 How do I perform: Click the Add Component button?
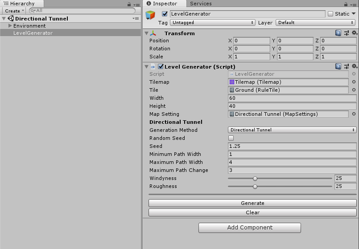pyautogui.click(x=250, y=228)
